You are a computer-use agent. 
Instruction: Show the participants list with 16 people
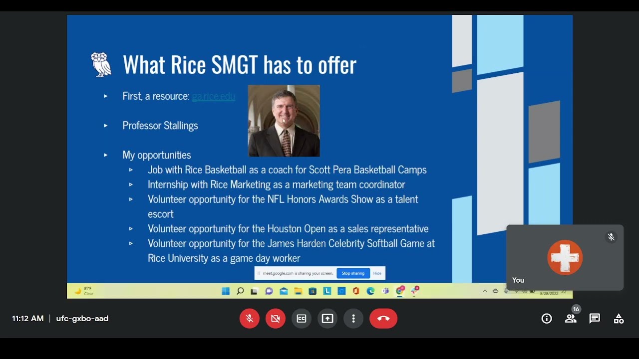point(571,319)
